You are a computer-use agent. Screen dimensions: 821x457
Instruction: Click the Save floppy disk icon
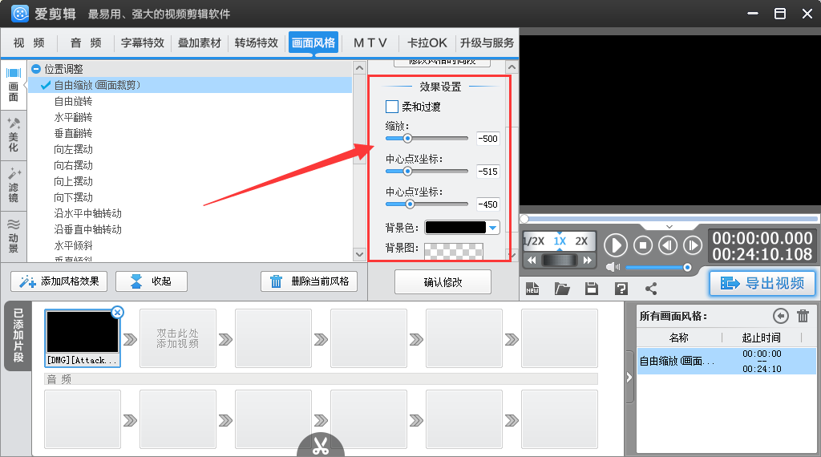coord(592,289)
